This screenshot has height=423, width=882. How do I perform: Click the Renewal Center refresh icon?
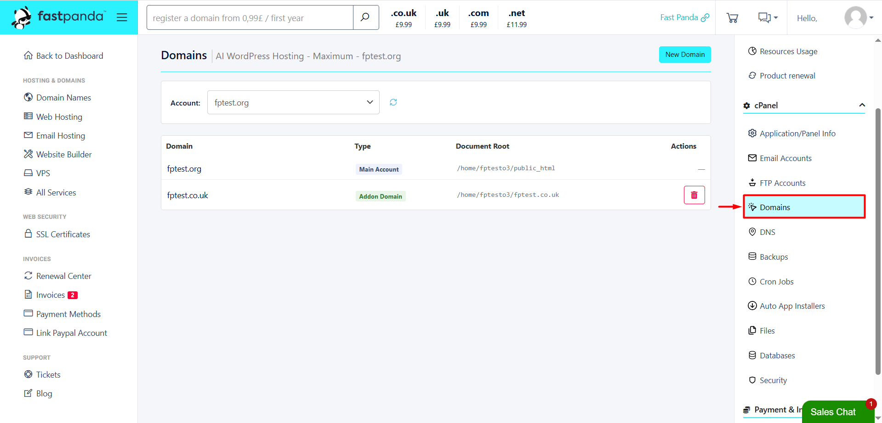28,276
